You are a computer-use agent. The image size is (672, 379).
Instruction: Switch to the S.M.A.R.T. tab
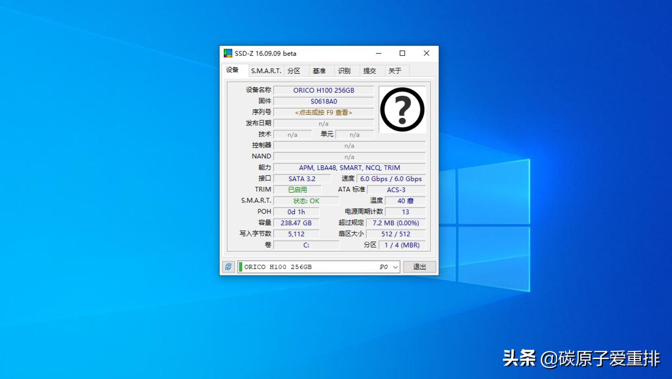tap(266, 70)
